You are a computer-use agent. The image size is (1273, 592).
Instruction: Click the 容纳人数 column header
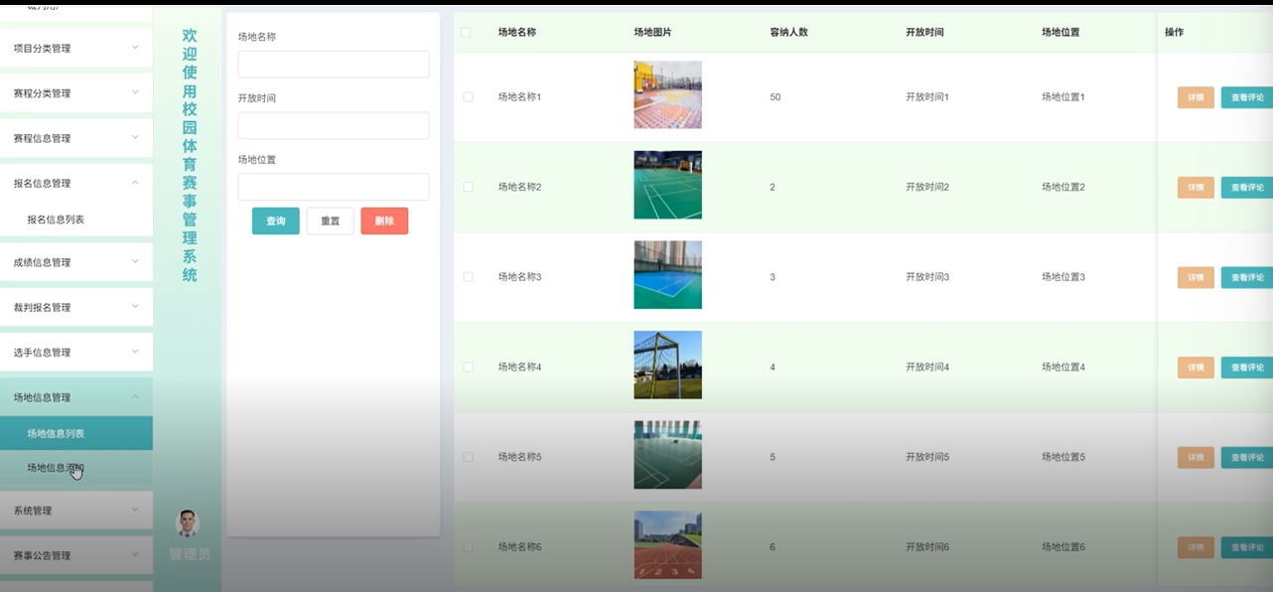pyautogui.click(x=788, y=32)
